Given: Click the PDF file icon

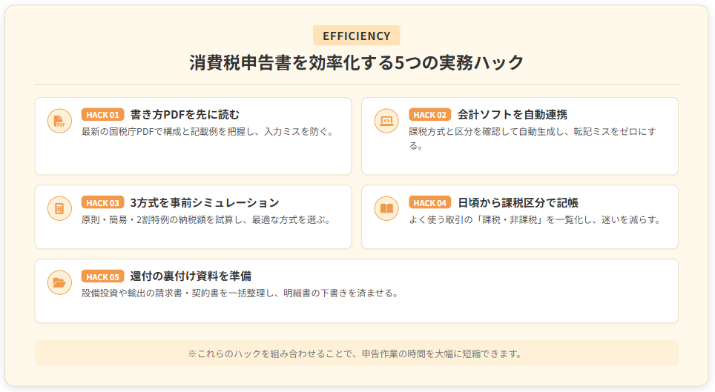Looking at the screenshot, I should pos(59,122).
